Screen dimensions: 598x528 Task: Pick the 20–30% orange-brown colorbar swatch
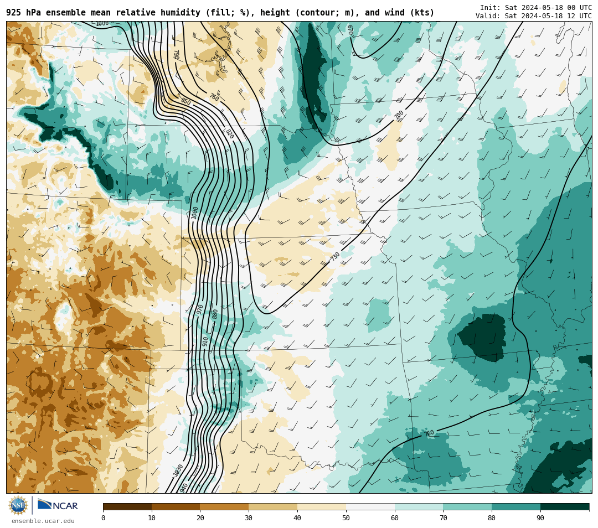pyautogui.click(x=224, y=506)
